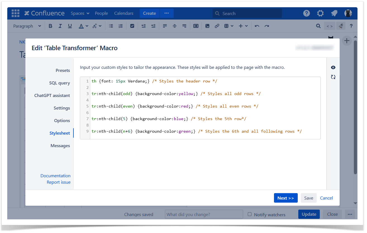Image resolution: width=367 pixels, height=233 pixels.
Task: Open the settings gear icon in header
Action: (x=320, y=13)
